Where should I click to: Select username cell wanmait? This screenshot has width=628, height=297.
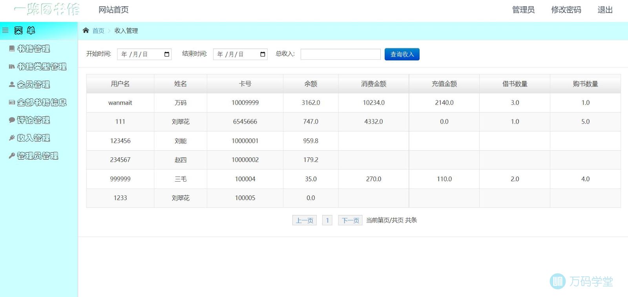tap(120, 103)
